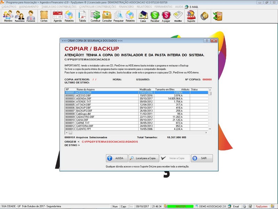Select the BACKUP2.DBF row

(136, 111)
